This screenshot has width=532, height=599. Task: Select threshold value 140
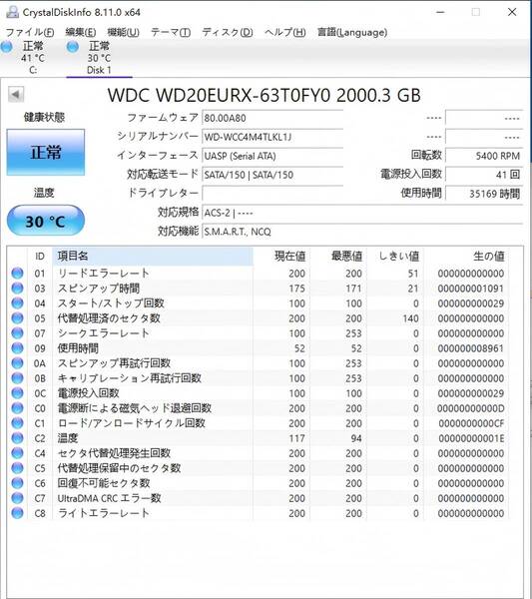click(x=410, y=318)
